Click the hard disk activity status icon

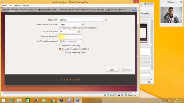(x=105, y=95)
